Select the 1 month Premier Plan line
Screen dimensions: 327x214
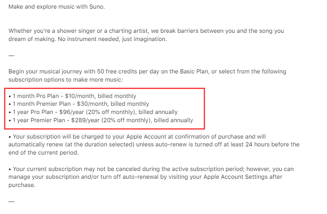pyautogui.click(x=79, y=104)
